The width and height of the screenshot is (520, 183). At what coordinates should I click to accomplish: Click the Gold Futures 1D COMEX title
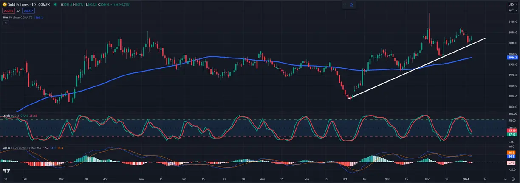(x=29, y=4)
